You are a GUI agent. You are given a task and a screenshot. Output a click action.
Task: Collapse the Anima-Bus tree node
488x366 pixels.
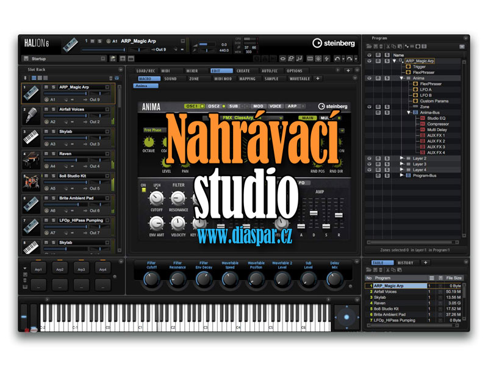[409, 112]
